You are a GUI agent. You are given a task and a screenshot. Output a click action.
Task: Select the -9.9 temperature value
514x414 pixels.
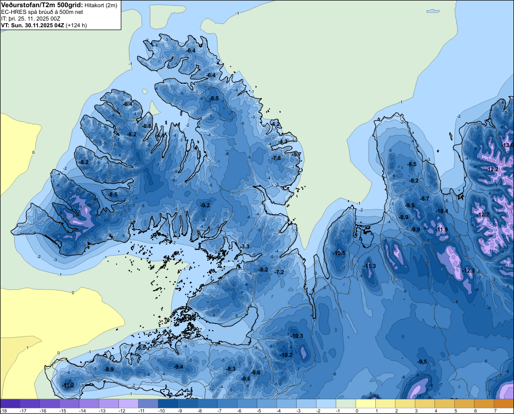(415, 229)
